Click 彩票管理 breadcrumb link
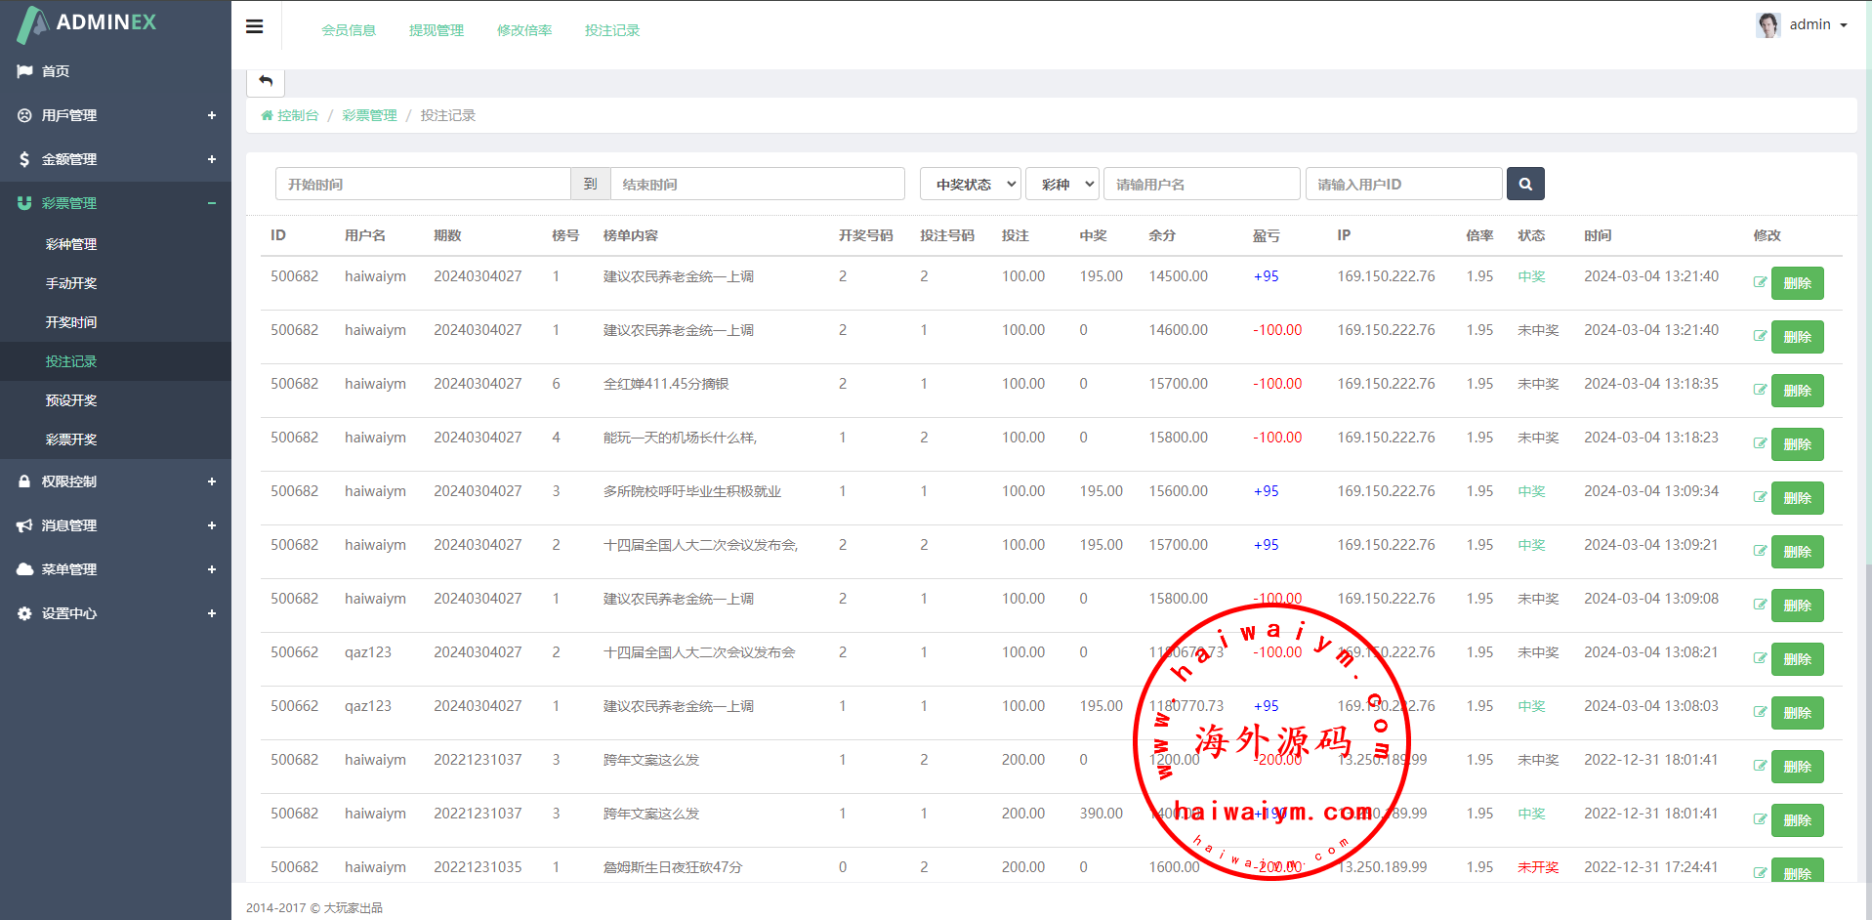Viewport: 1872px width, 920px height. 369,115
